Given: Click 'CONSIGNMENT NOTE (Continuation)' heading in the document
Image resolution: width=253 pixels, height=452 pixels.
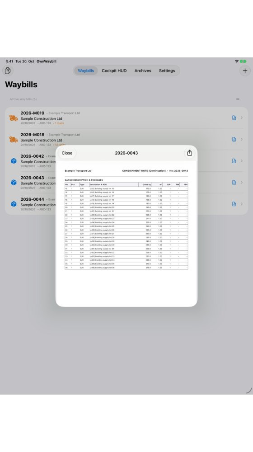Looking at the screenshot, I should pyautogui.click(x=144, y=171).
